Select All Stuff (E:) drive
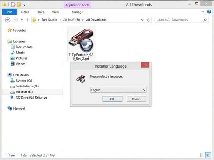 (x=33, y=92)
